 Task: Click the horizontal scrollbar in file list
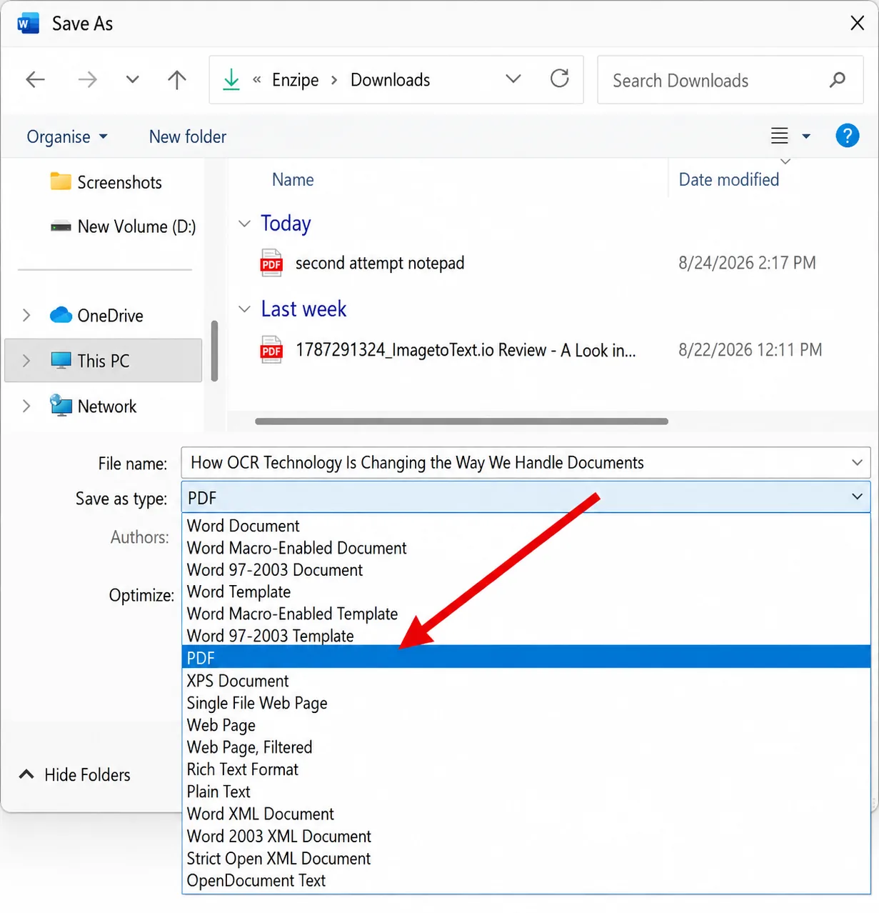click(461, 421)
